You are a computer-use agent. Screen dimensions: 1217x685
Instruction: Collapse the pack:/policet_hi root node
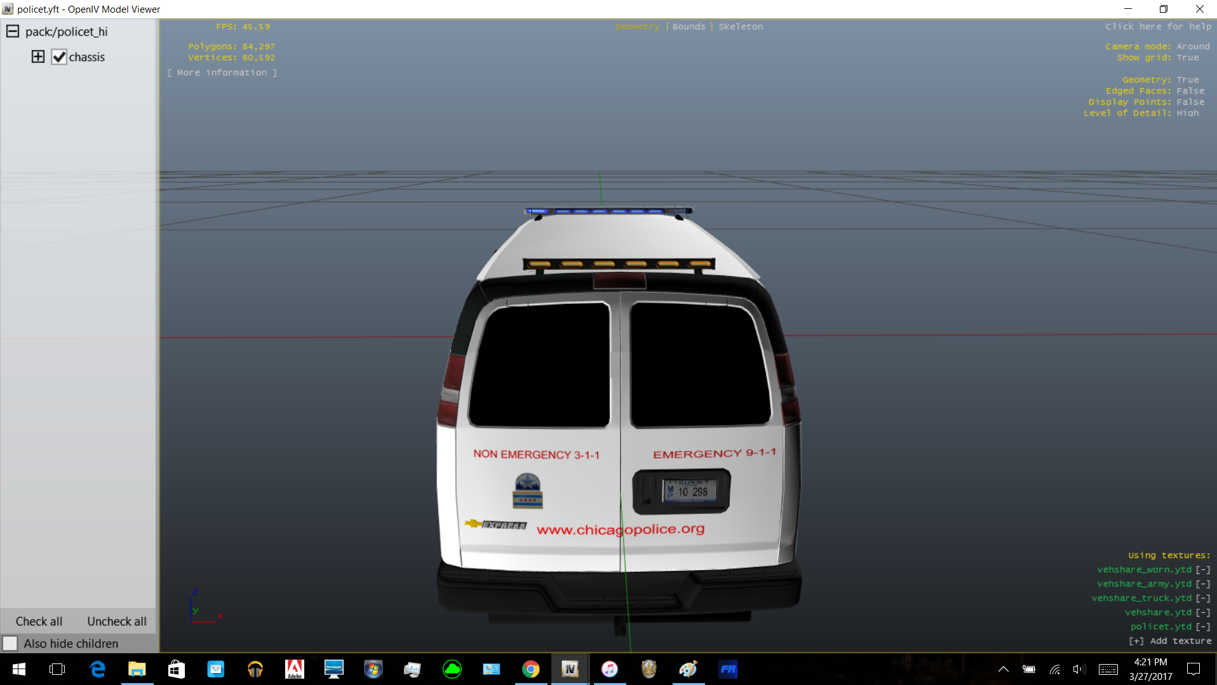pyautogui.click(x=13, y=31)
